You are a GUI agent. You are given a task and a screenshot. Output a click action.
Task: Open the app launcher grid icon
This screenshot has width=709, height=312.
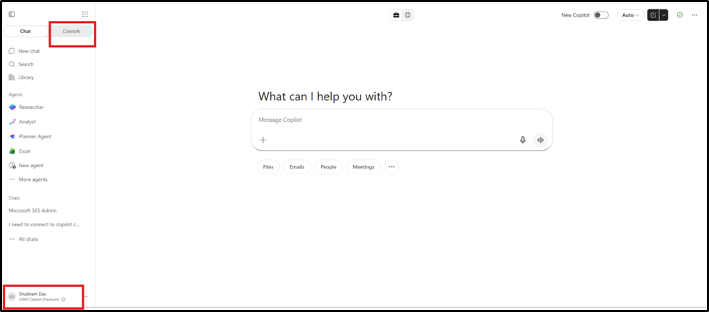click(x=85, y=14)
